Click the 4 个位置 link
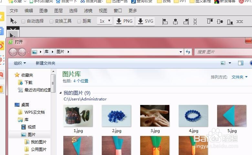This screenshot has width=252, height=155. [81, 81]
